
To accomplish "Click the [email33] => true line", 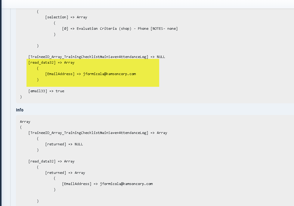I will coord(46,91).
